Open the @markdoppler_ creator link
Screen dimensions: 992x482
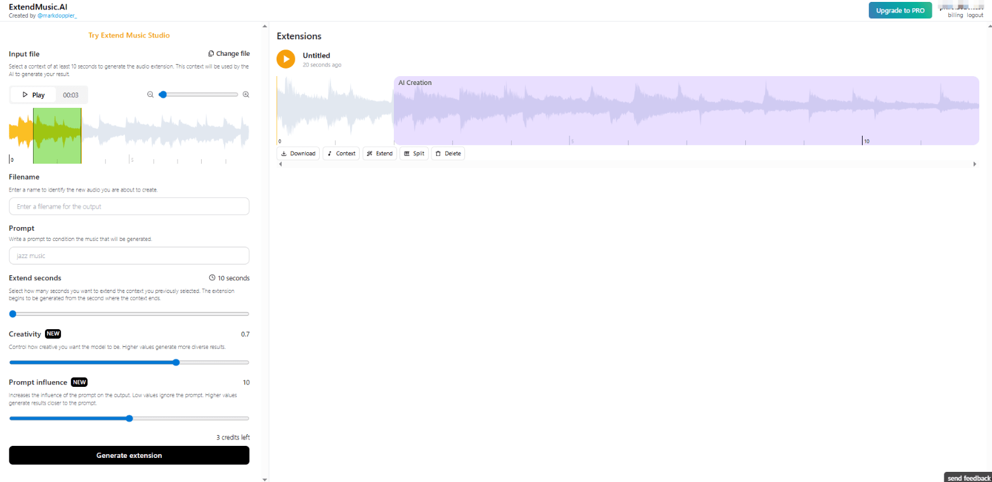pyautogui.click(x=57, y=15)
